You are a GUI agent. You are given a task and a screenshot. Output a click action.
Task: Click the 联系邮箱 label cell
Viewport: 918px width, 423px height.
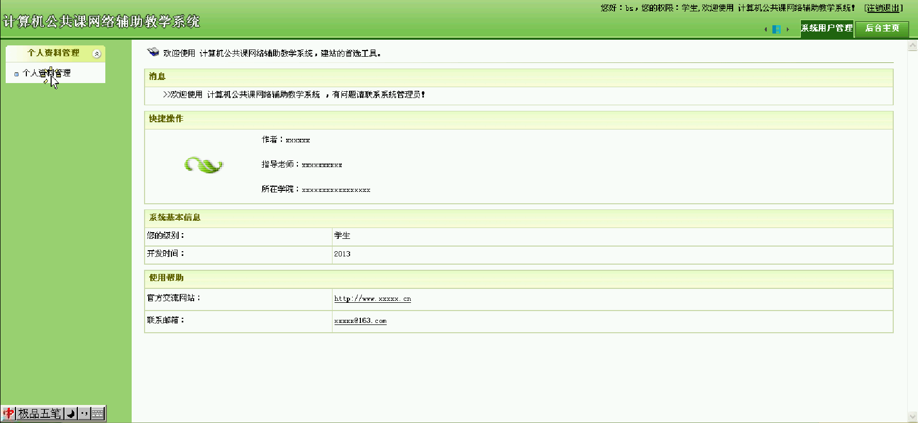[239, 321]
